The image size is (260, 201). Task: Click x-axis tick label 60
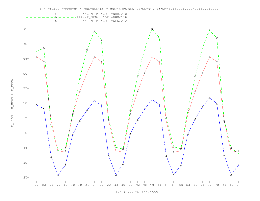point(181,185)
